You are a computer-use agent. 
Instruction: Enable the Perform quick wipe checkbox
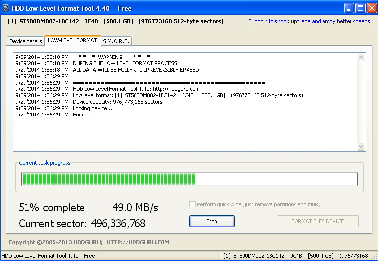tap(192, 204)
